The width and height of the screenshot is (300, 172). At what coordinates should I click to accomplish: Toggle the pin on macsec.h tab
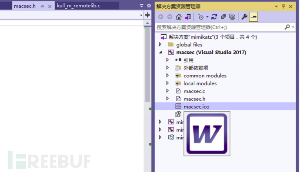42,7
